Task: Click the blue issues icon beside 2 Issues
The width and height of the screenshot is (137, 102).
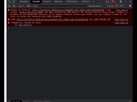Action: [x=121, y=6]
